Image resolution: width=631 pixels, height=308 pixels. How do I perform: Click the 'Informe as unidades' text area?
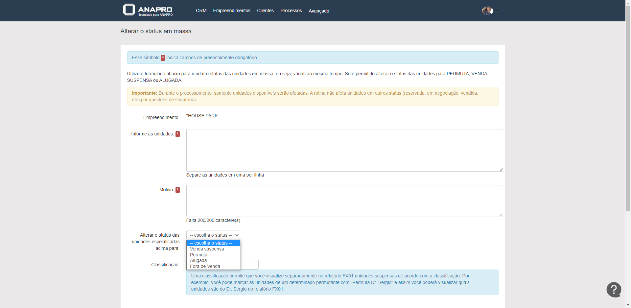click(x=344, y=150)
